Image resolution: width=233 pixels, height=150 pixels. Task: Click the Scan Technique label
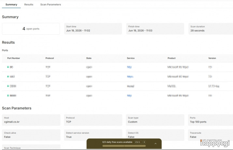(x=12, y=148)
